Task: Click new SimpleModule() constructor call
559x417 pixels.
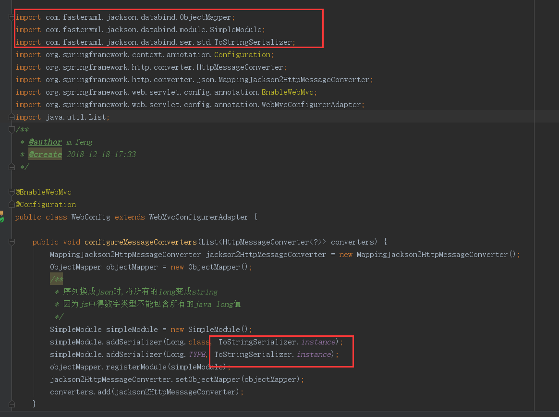Action: pyautogui.click(x=209, y=329)
